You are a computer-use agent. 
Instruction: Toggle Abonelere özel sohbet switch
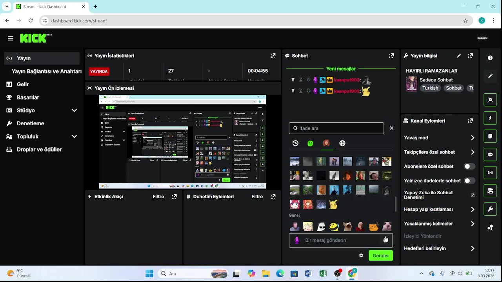tap(469, 166)
